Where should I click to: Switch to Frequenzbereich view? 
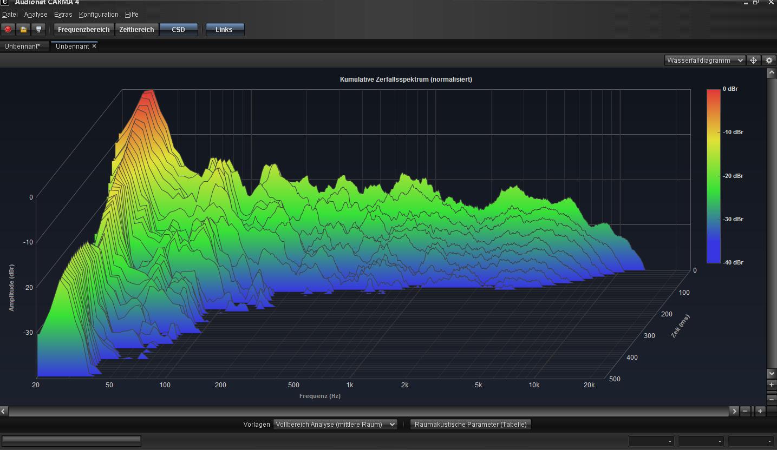pyautogui.click(x=84, y=30)
